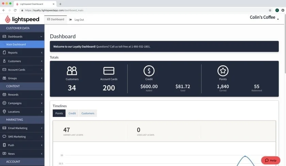Expand the Reports sidebar menu
Screen dimensions: 286x166
[x=22, y=53]
